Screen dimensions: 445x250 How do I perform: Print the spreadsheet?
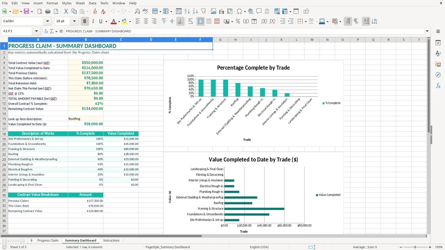coord(48,11)
